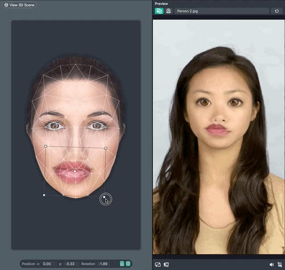
Task: Select the top-left transform handle of the mouth box
Action: point(46,146)
